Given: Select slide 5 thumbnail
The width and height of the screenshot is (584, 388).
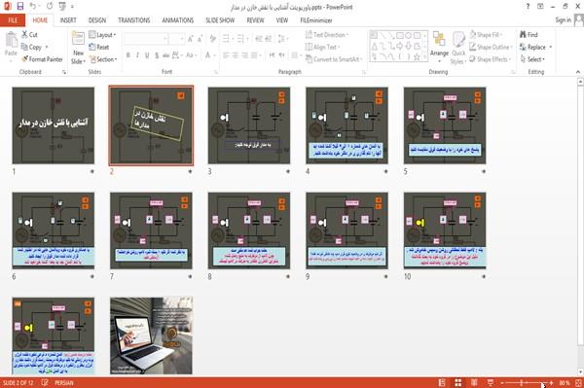Looking at the screenshot, I should (x=445, y=125).
